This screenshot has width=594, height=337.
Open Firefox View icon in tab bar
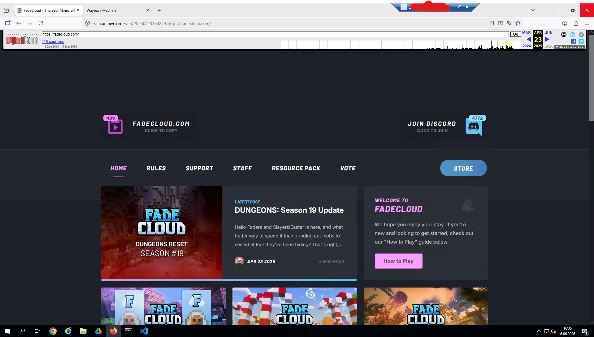coord(6,10)
